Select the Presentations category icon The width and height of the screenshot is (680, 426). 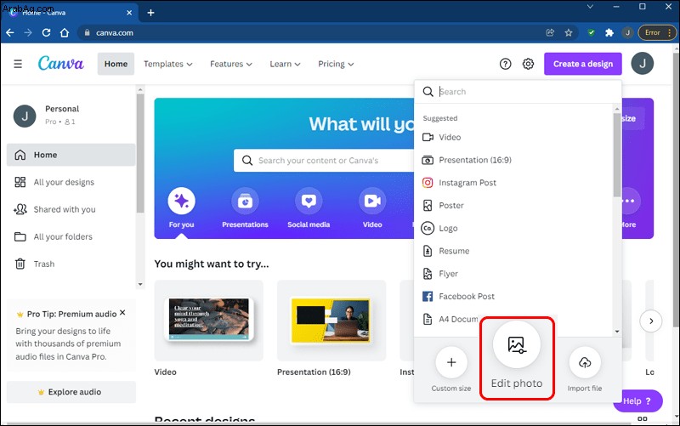(x=245, y=201)
